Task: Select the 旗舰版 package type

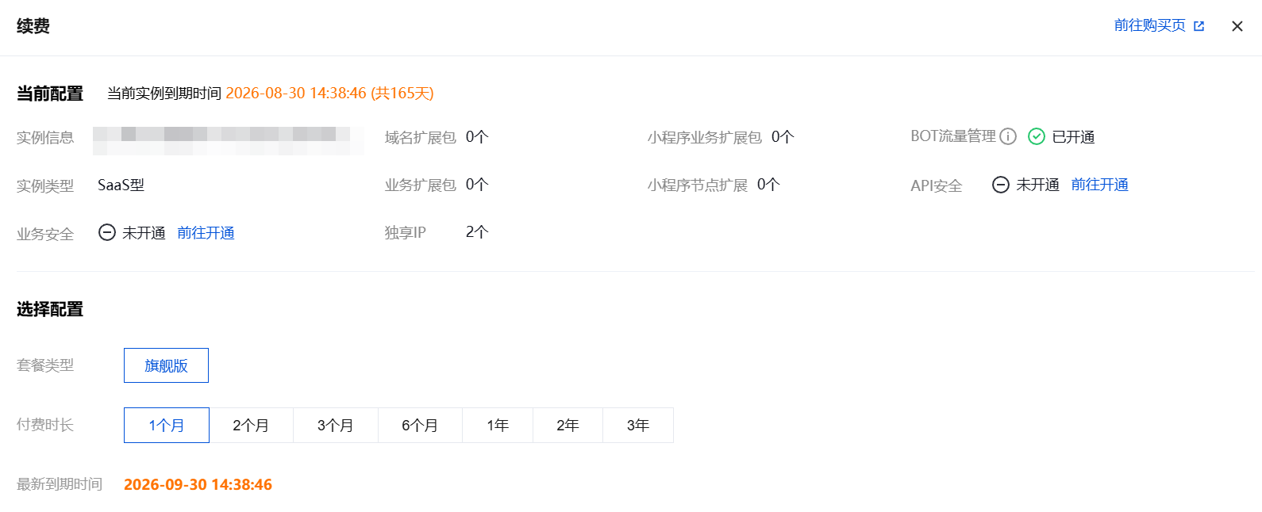Action: tap(166, 365)
